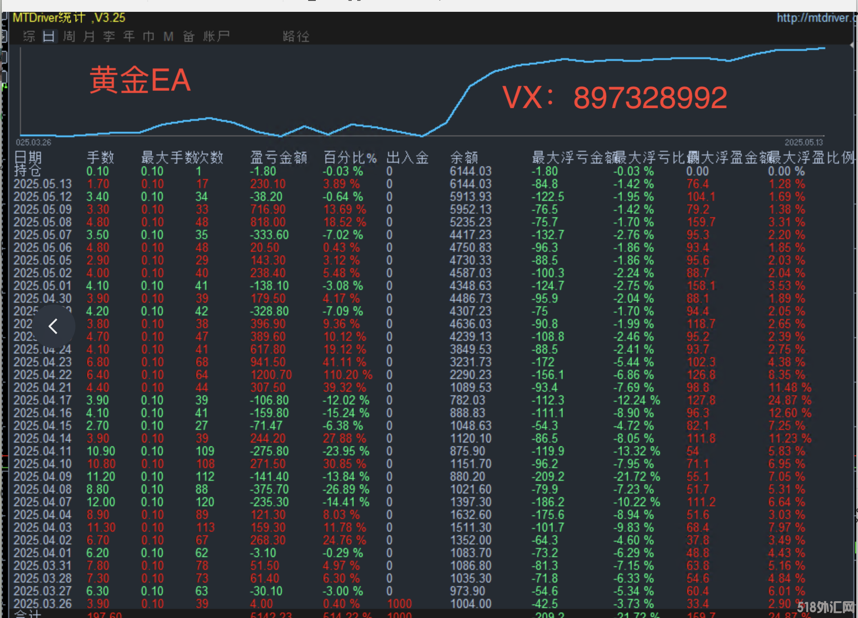This screenshot has height=618, width=858.
Task: Switch to the 月 monthly tab
Action: 89,36
